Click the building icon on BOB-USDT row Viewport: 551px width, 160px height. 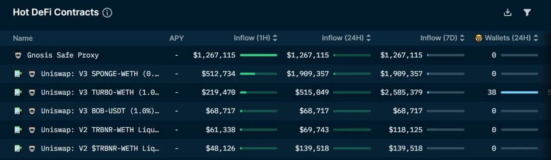coord(18,111)
